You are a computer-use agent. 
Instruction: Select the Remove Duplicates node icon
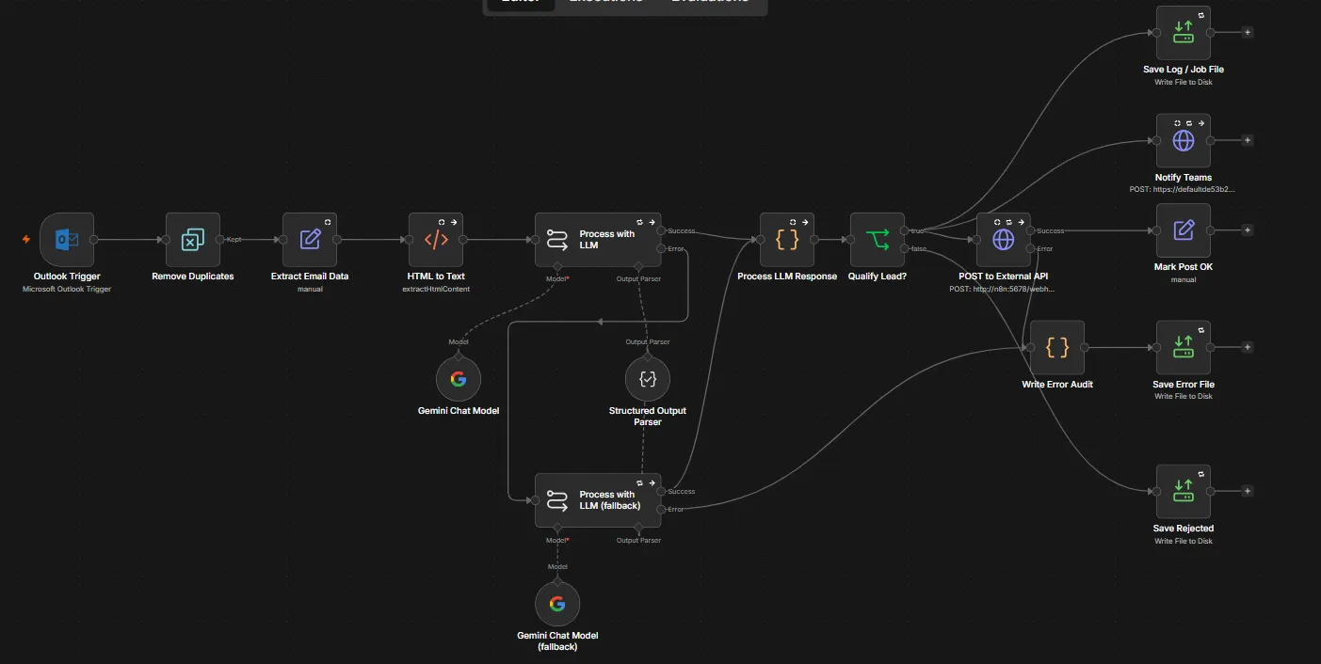192,240
